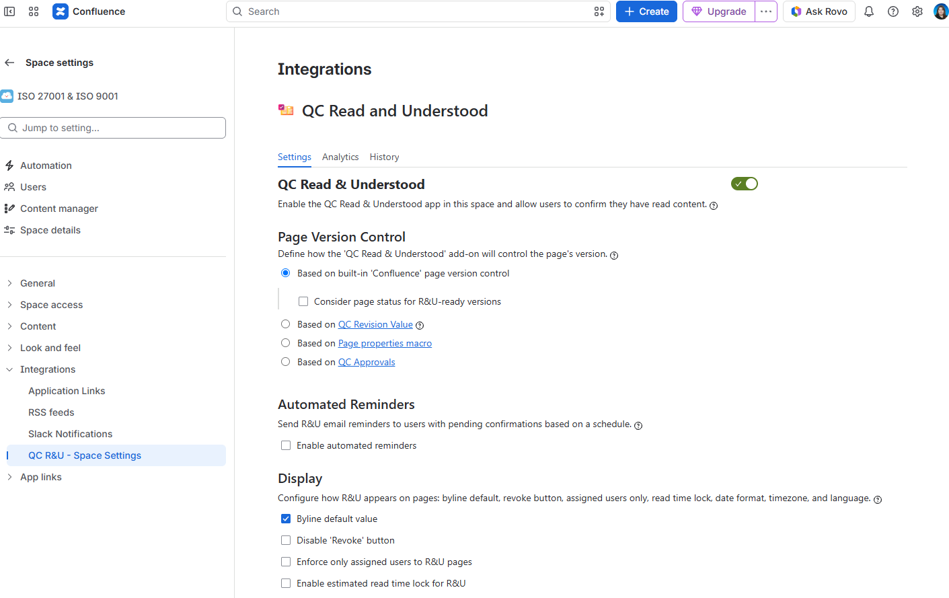Select the Settings tab
This screenshot has height=598, width=949.
click(x=295, y=157)
